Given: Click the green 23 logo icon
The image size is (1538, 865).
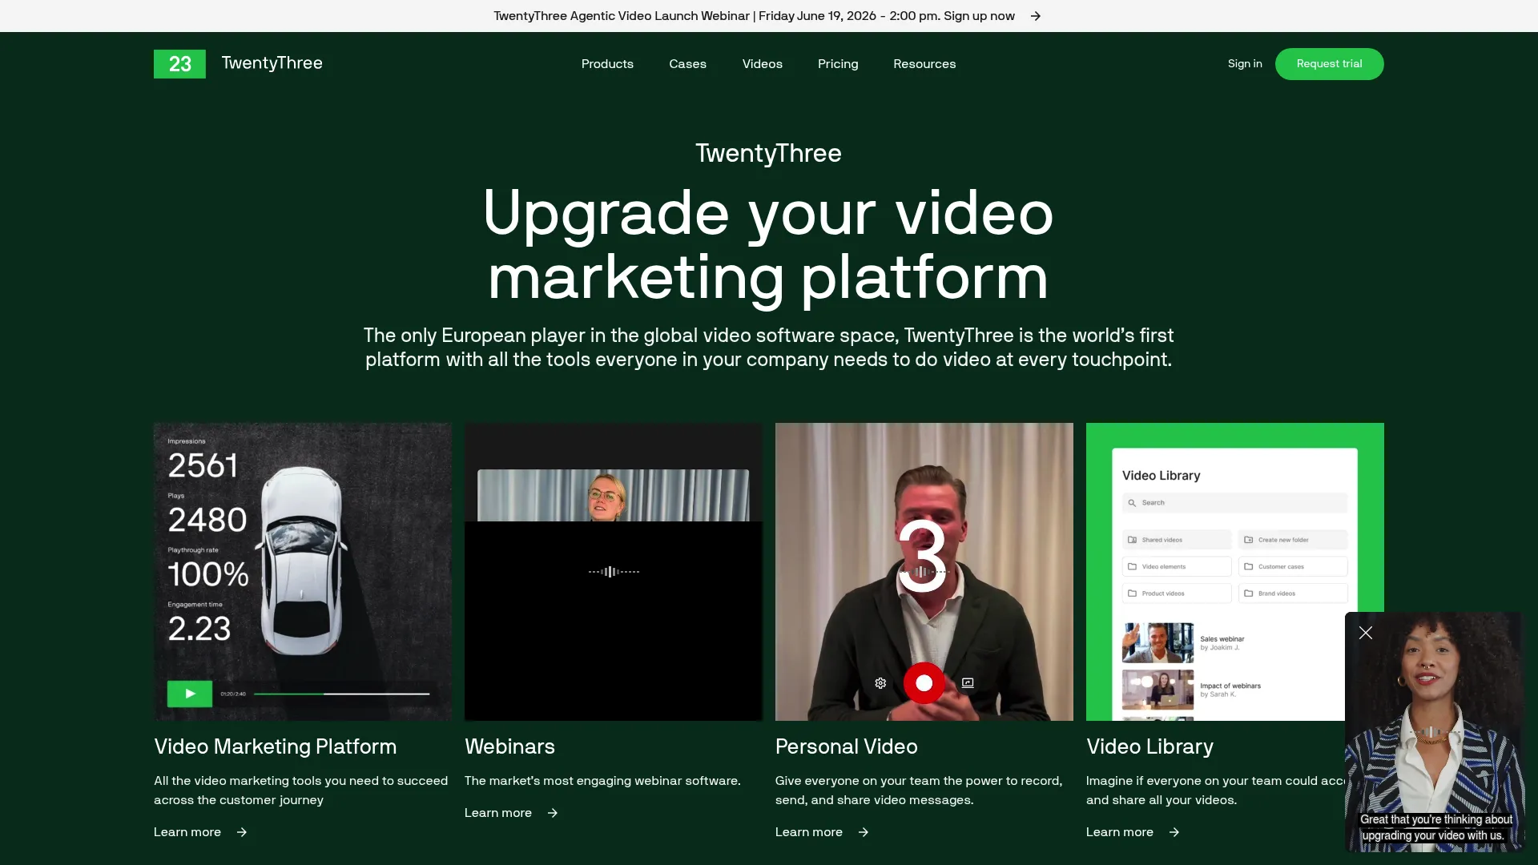Looking at the screenshot, I should (179, 64).
